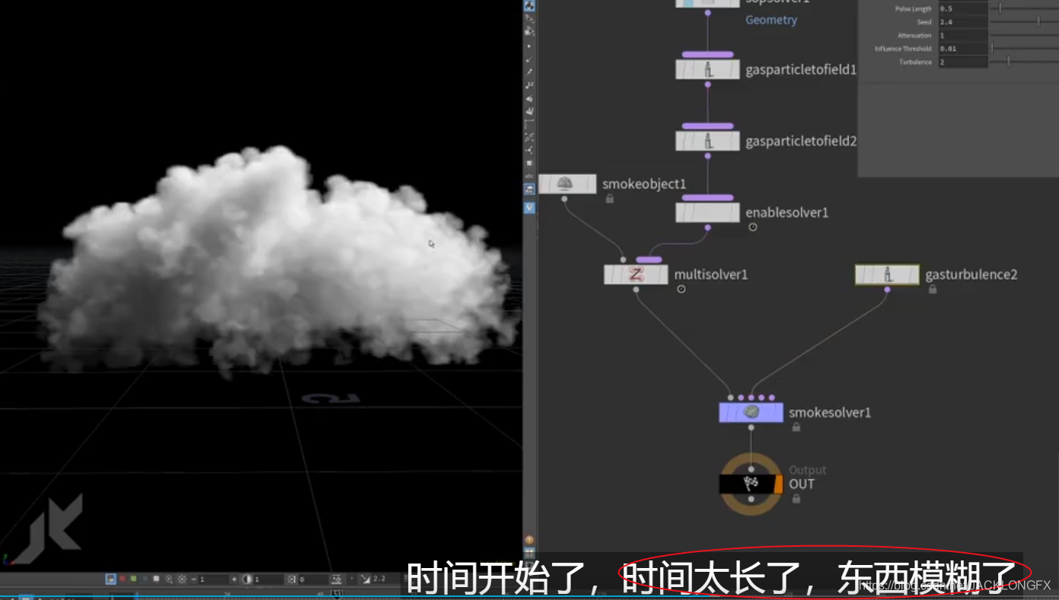Click the highlighted image display toolbar icon
Viewport: 1059px width, 600px height.
pos(529,189)
